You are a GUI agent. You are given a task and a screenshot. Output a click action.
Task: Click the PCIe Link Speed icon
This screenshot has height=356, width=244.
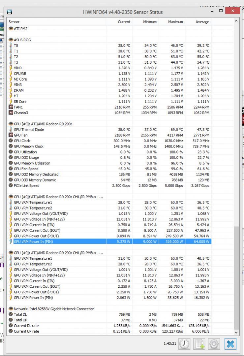11,185
